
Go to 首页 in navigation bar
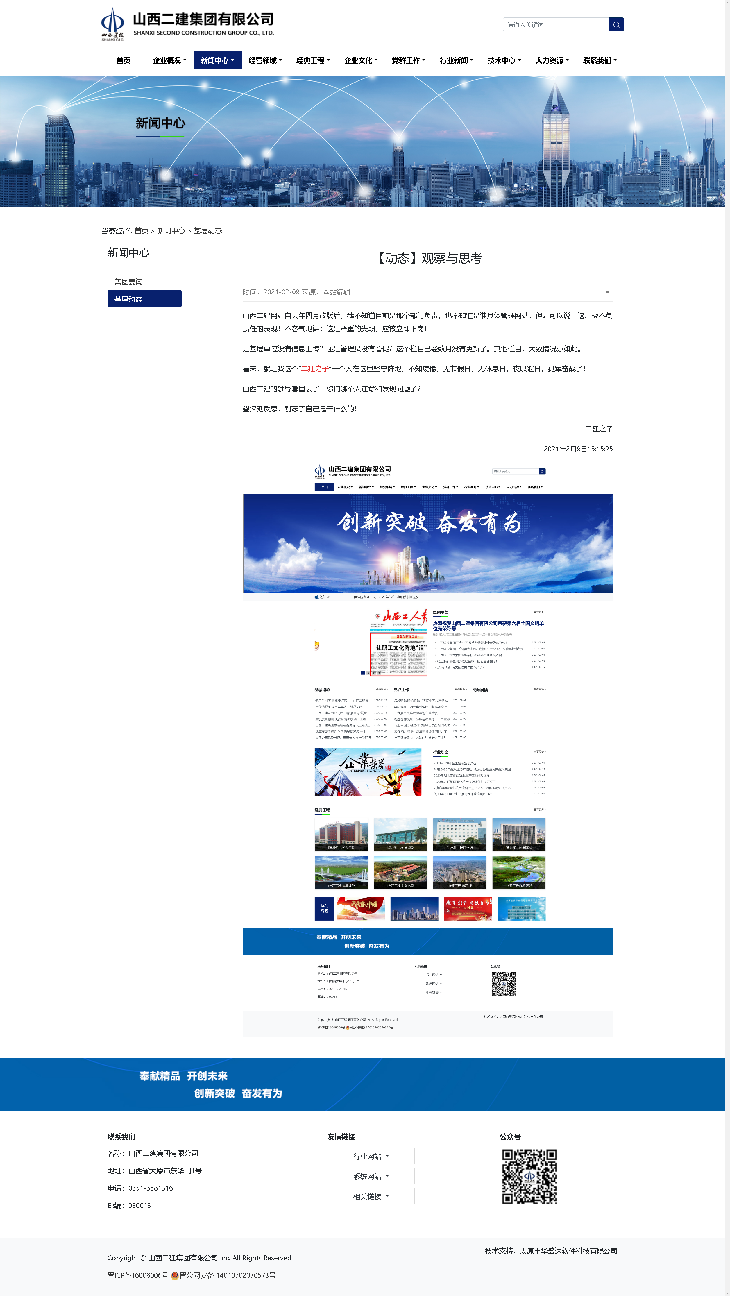coord(123,60)
